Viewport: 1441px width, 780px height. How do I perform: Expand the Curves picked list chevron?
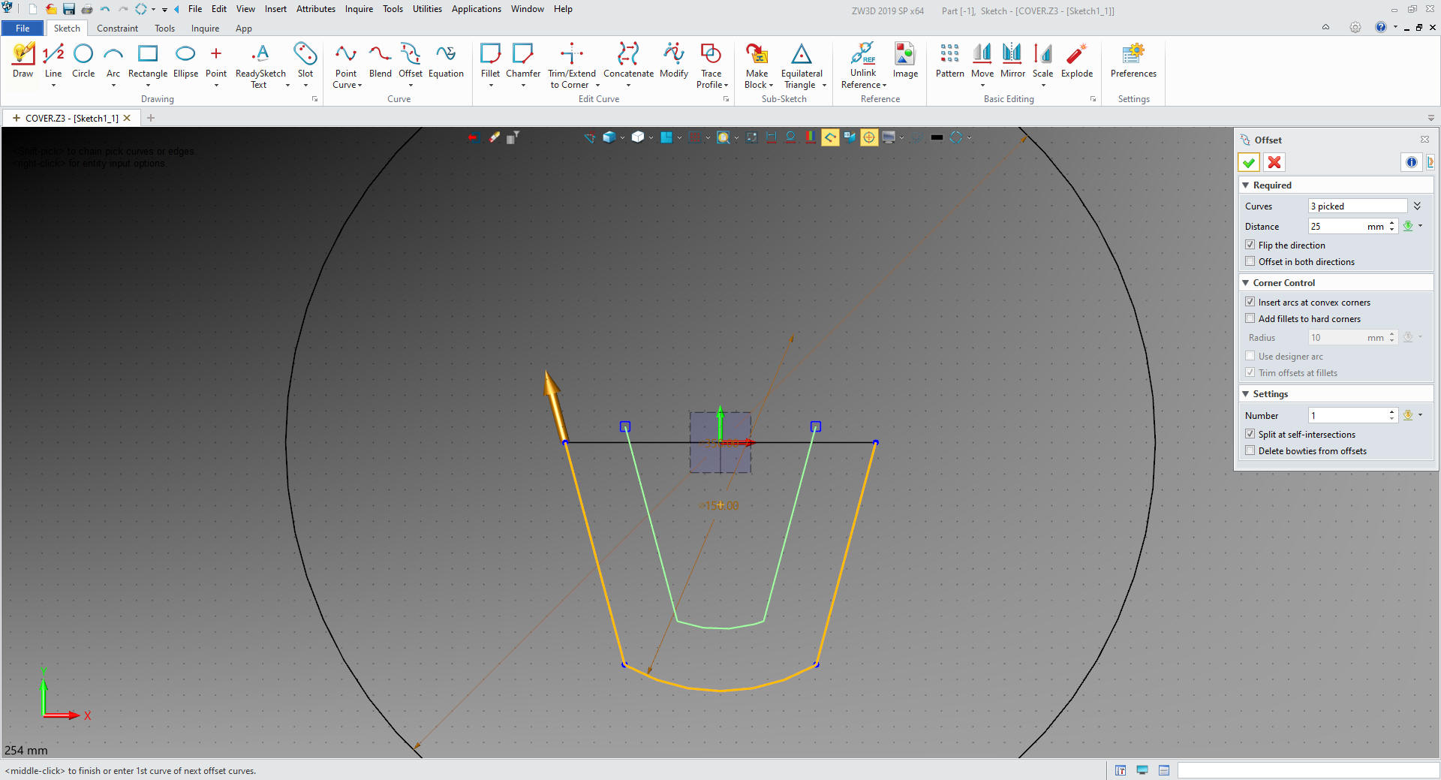pos(1417,206)
